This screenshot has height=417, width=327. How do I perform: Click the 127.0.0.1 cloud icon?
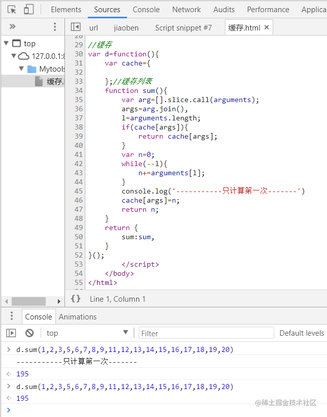click(24, 56)
